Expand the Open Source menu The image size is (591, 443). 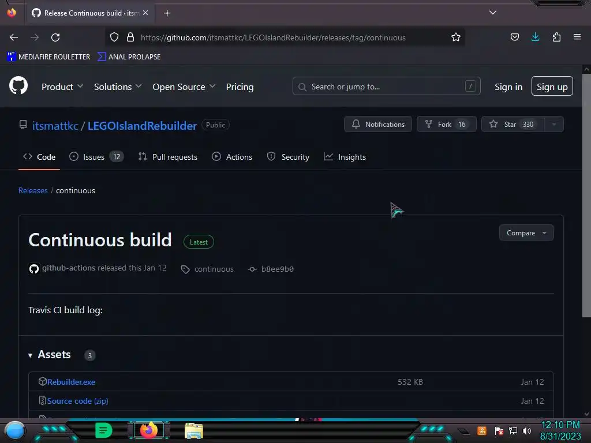pos(184,87)
